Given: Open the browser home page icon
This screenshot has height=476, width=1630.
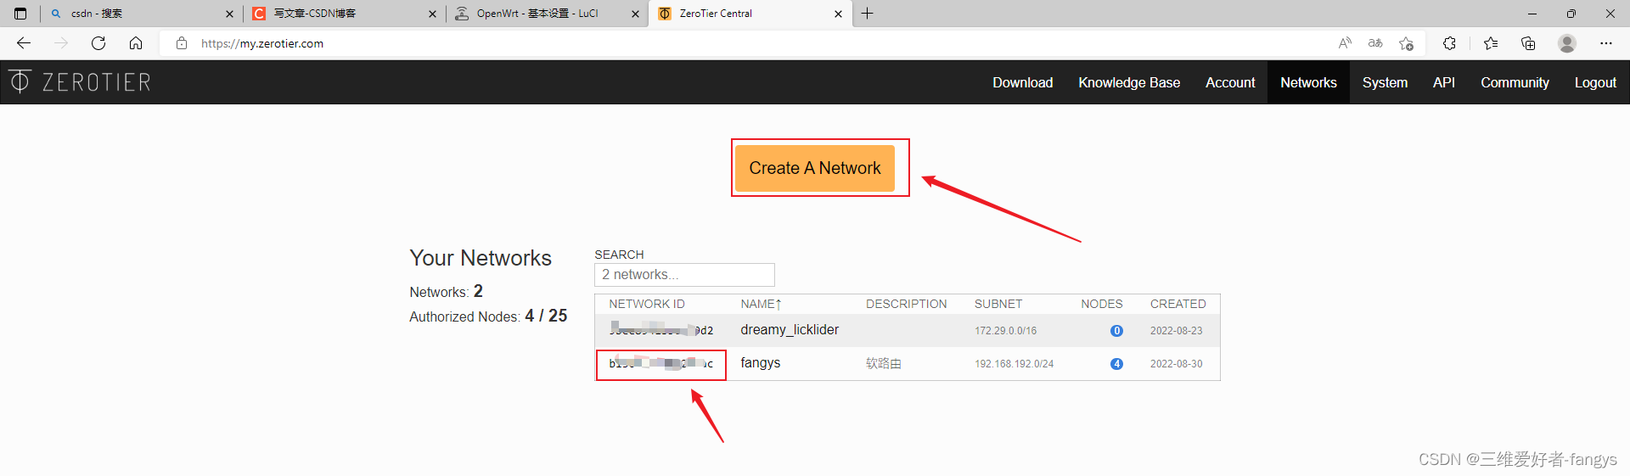Looking at the screenshot, I should [136, 43].
